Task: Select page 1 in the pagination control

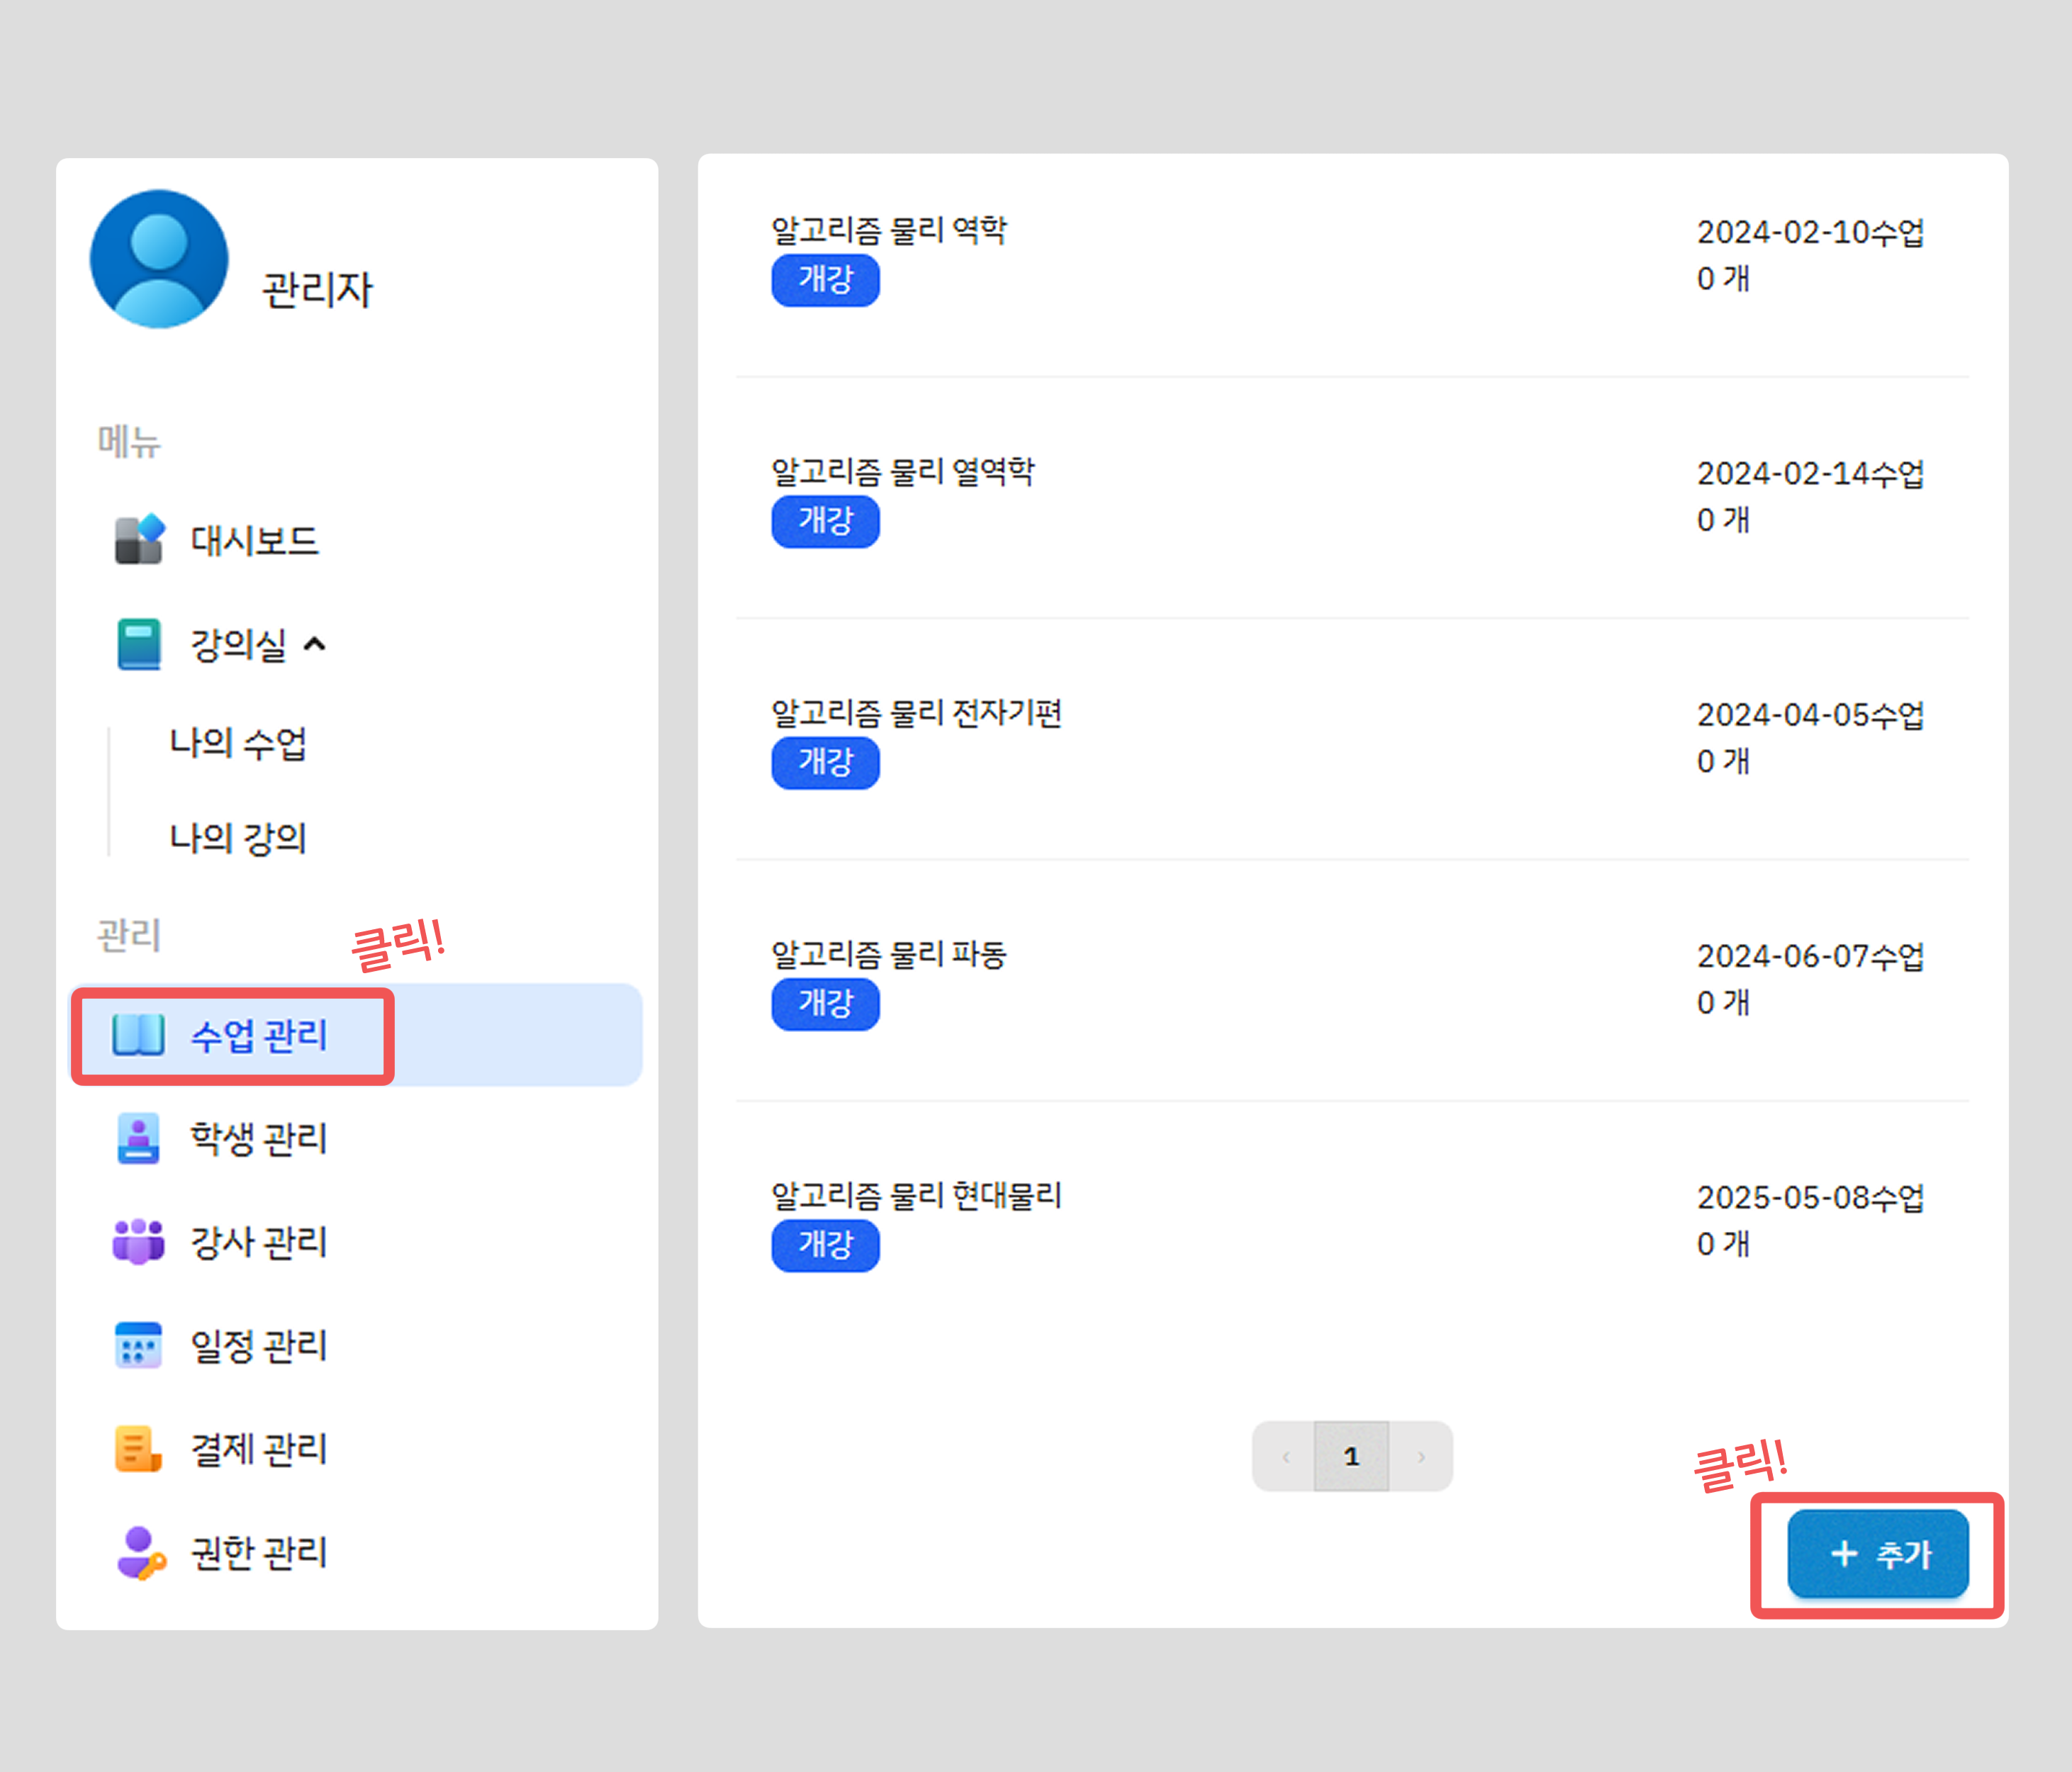Action: pos(1352,1456)
